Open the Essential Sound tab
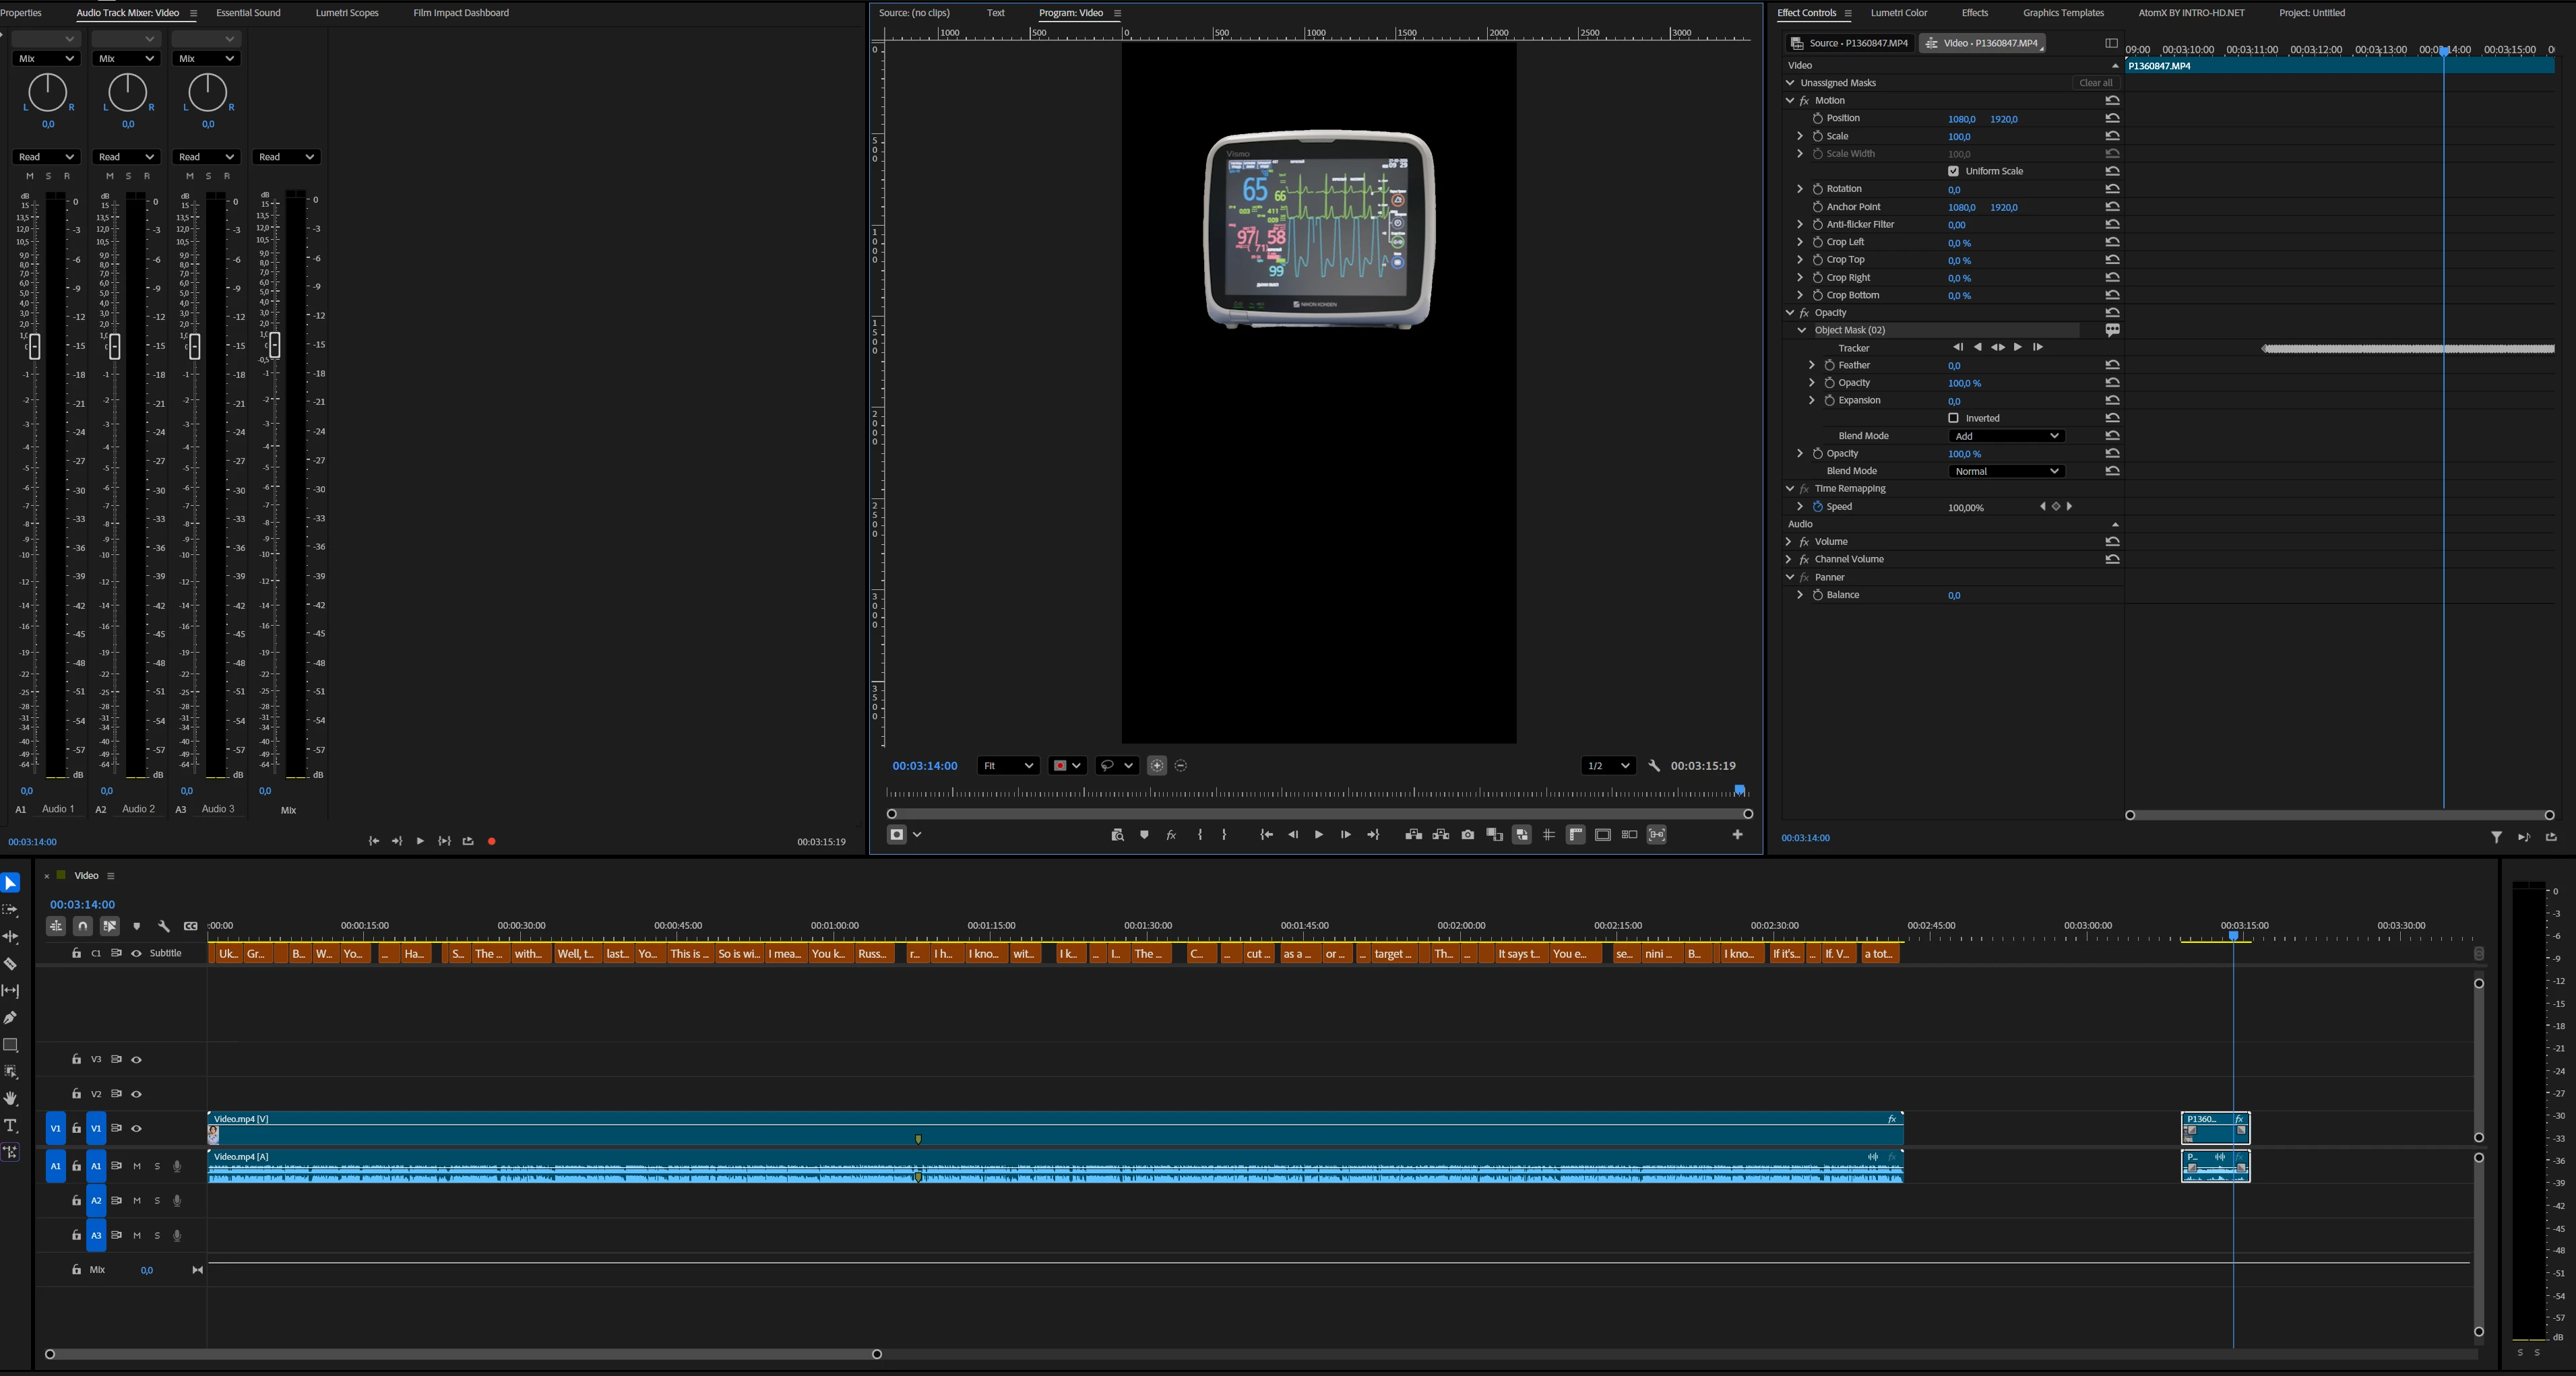 click(248, 13)
